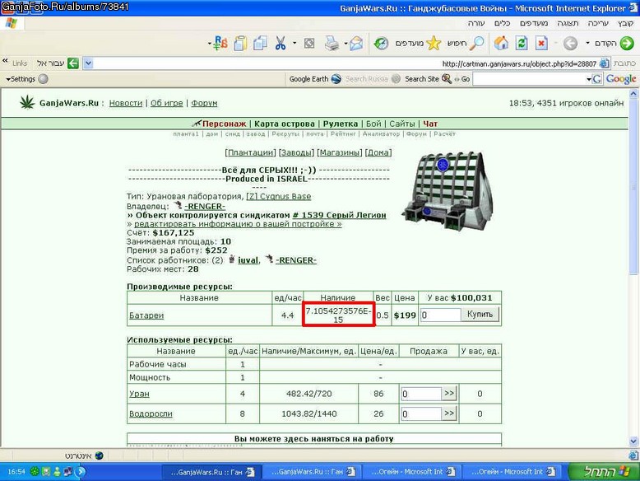640x481 pixels.
Task: Click green Go arrow beside address bar
Action: point(73,63)
